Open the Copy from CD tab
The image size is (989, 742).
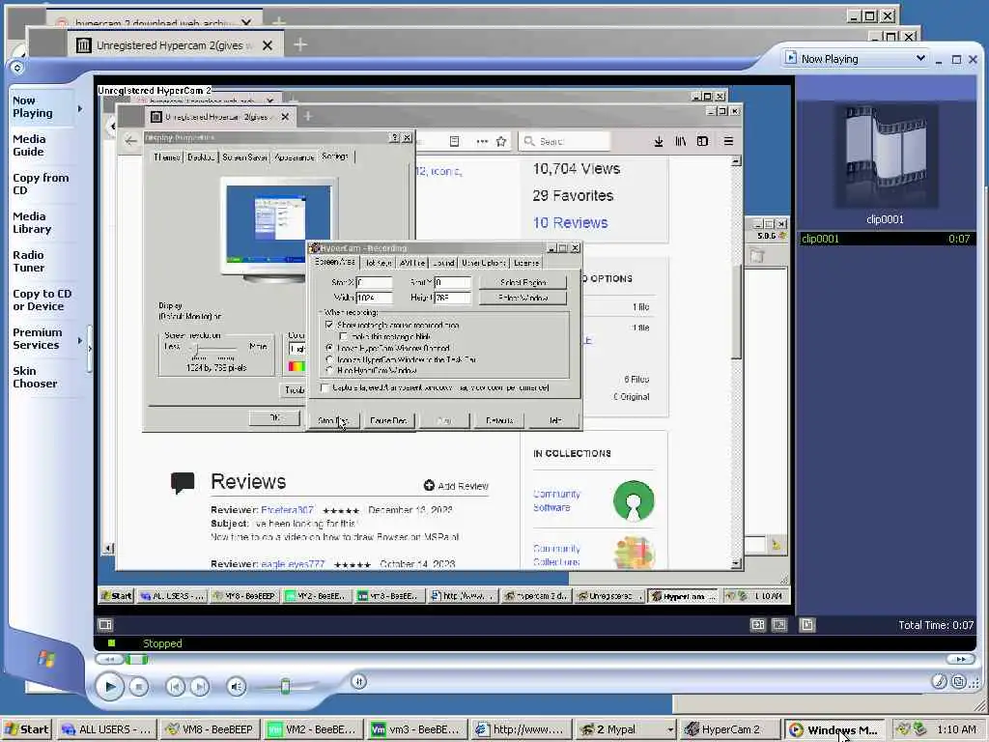click(x=41, y=184)
